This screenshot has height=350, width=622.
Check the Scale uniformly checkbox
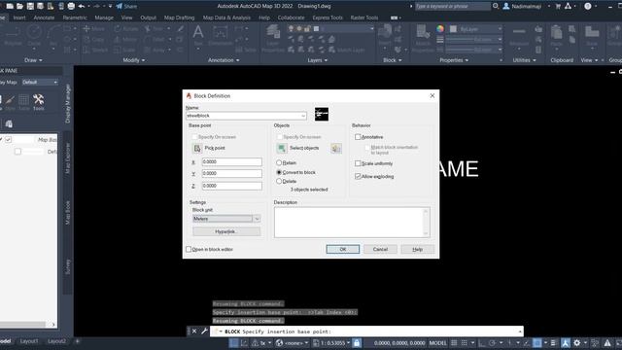click(358, 163)
